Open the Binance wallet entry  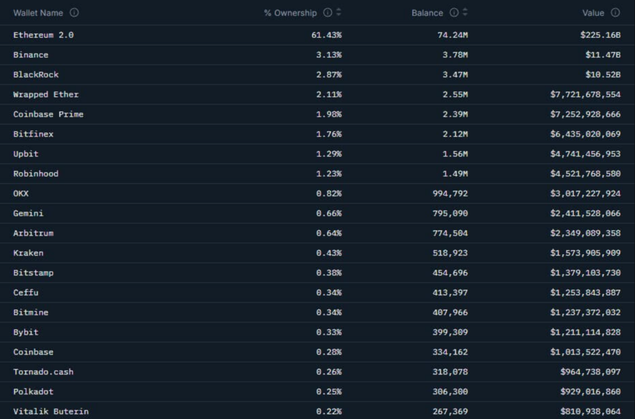(30, 55)
